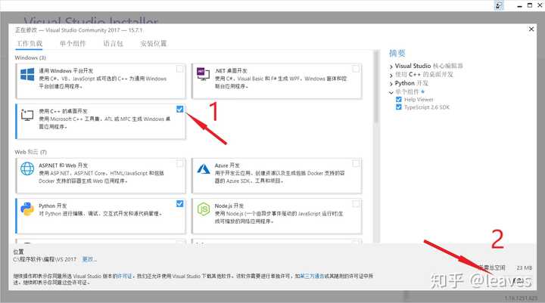This screenshot has width=545, height=303.
Task: Click the Windows (3) section heading
Action: pyautogui.click(x=30, y=57)
